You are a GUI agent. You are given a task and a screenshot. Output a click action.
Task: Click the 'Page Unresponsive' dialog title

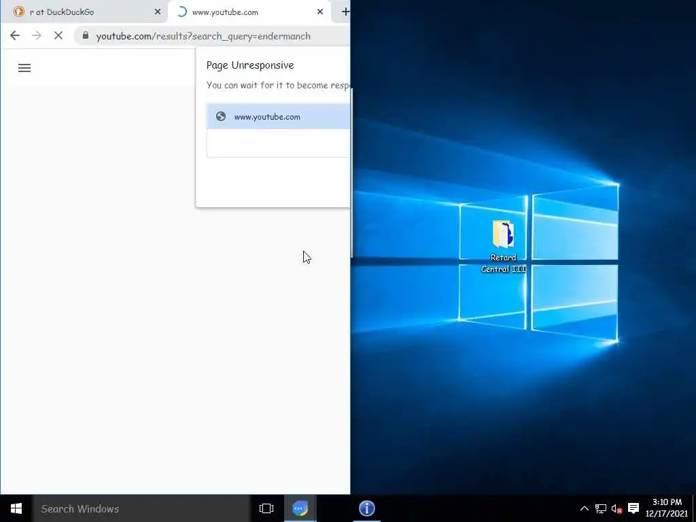(x=250, y=65)
